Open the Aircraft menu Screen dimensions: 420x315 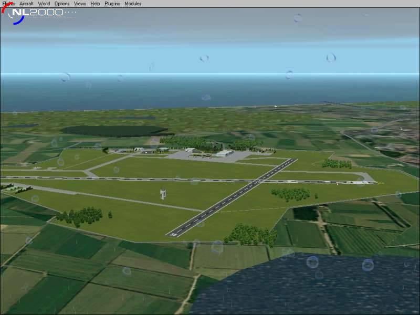point(26,4)
